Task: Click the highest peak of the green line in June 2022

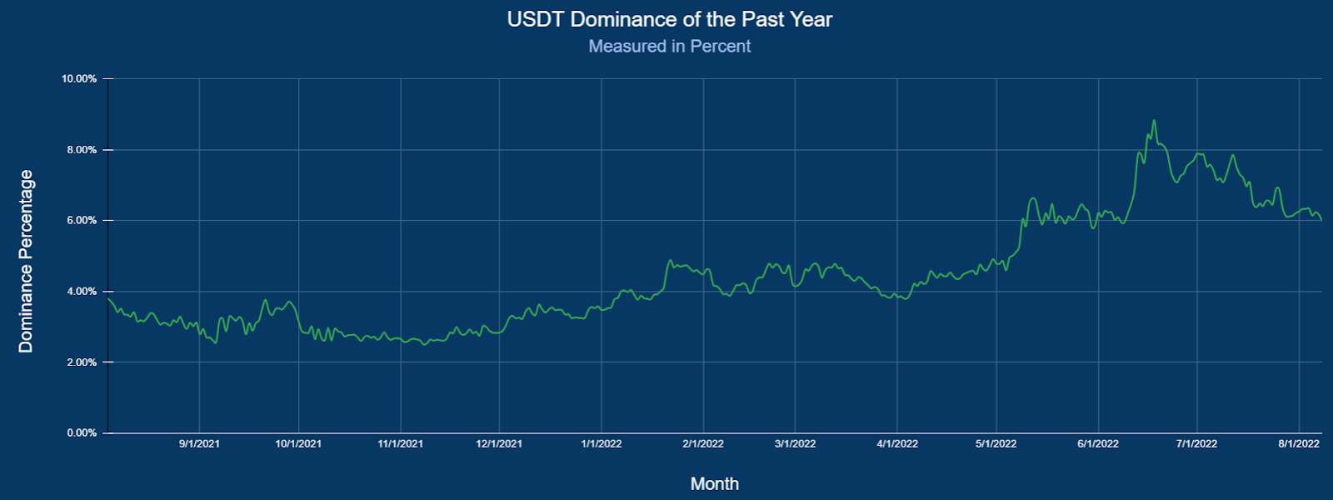Action: coord(1154,121)
